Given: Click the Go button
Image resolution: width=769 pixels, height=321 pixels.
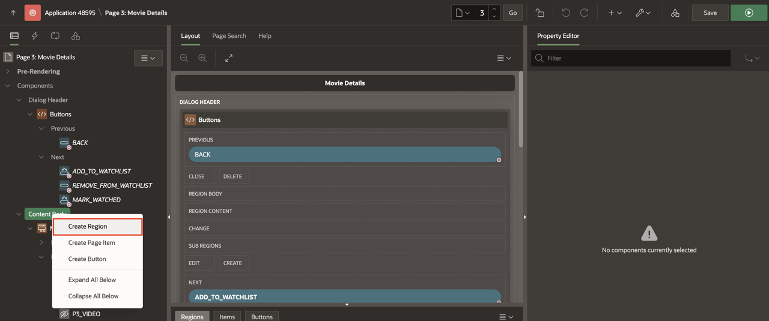Looking at the screenshot, I should [512, 13].
